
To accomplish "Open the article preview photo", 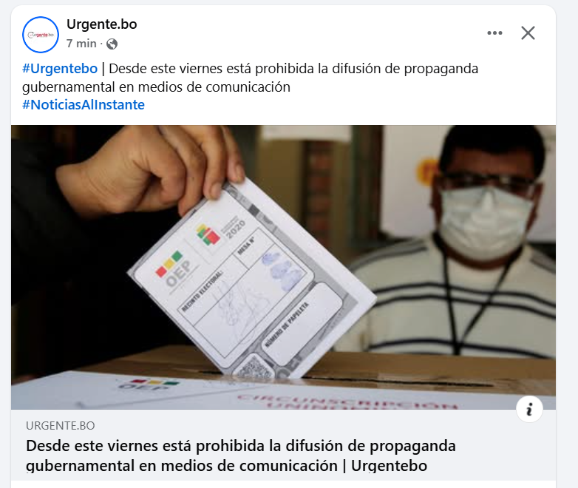I will point(283,267).
